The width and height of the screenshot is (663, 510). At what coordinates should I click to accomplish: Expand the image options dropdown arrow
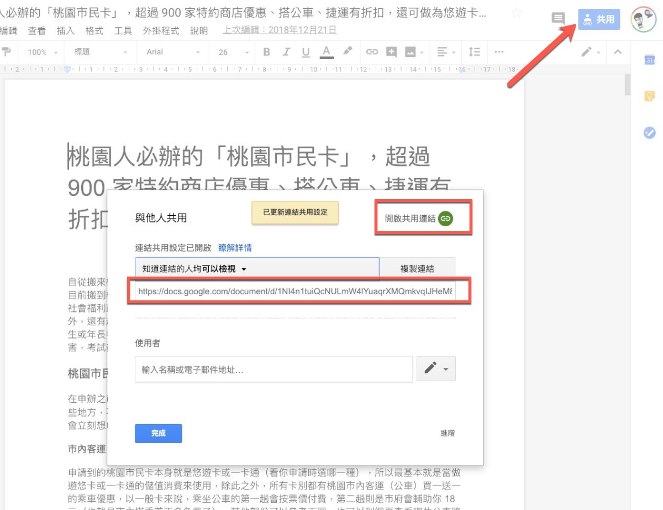[x=422, y=53]
